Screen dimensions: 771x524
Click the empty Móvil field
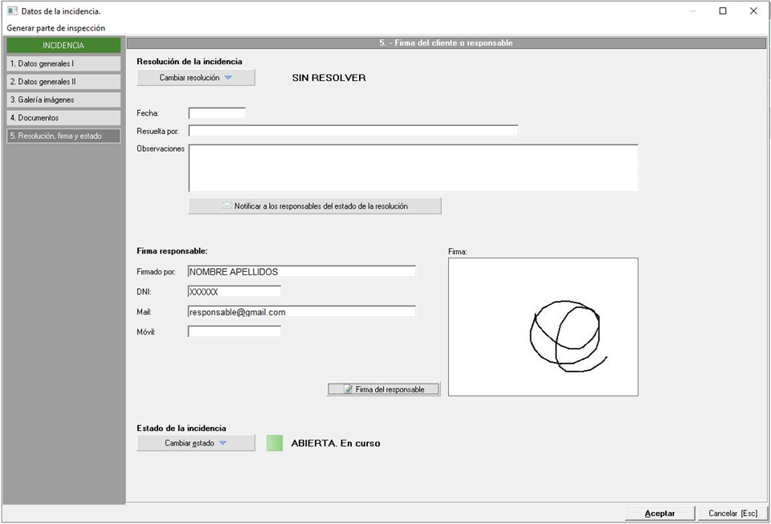(235, 331)
